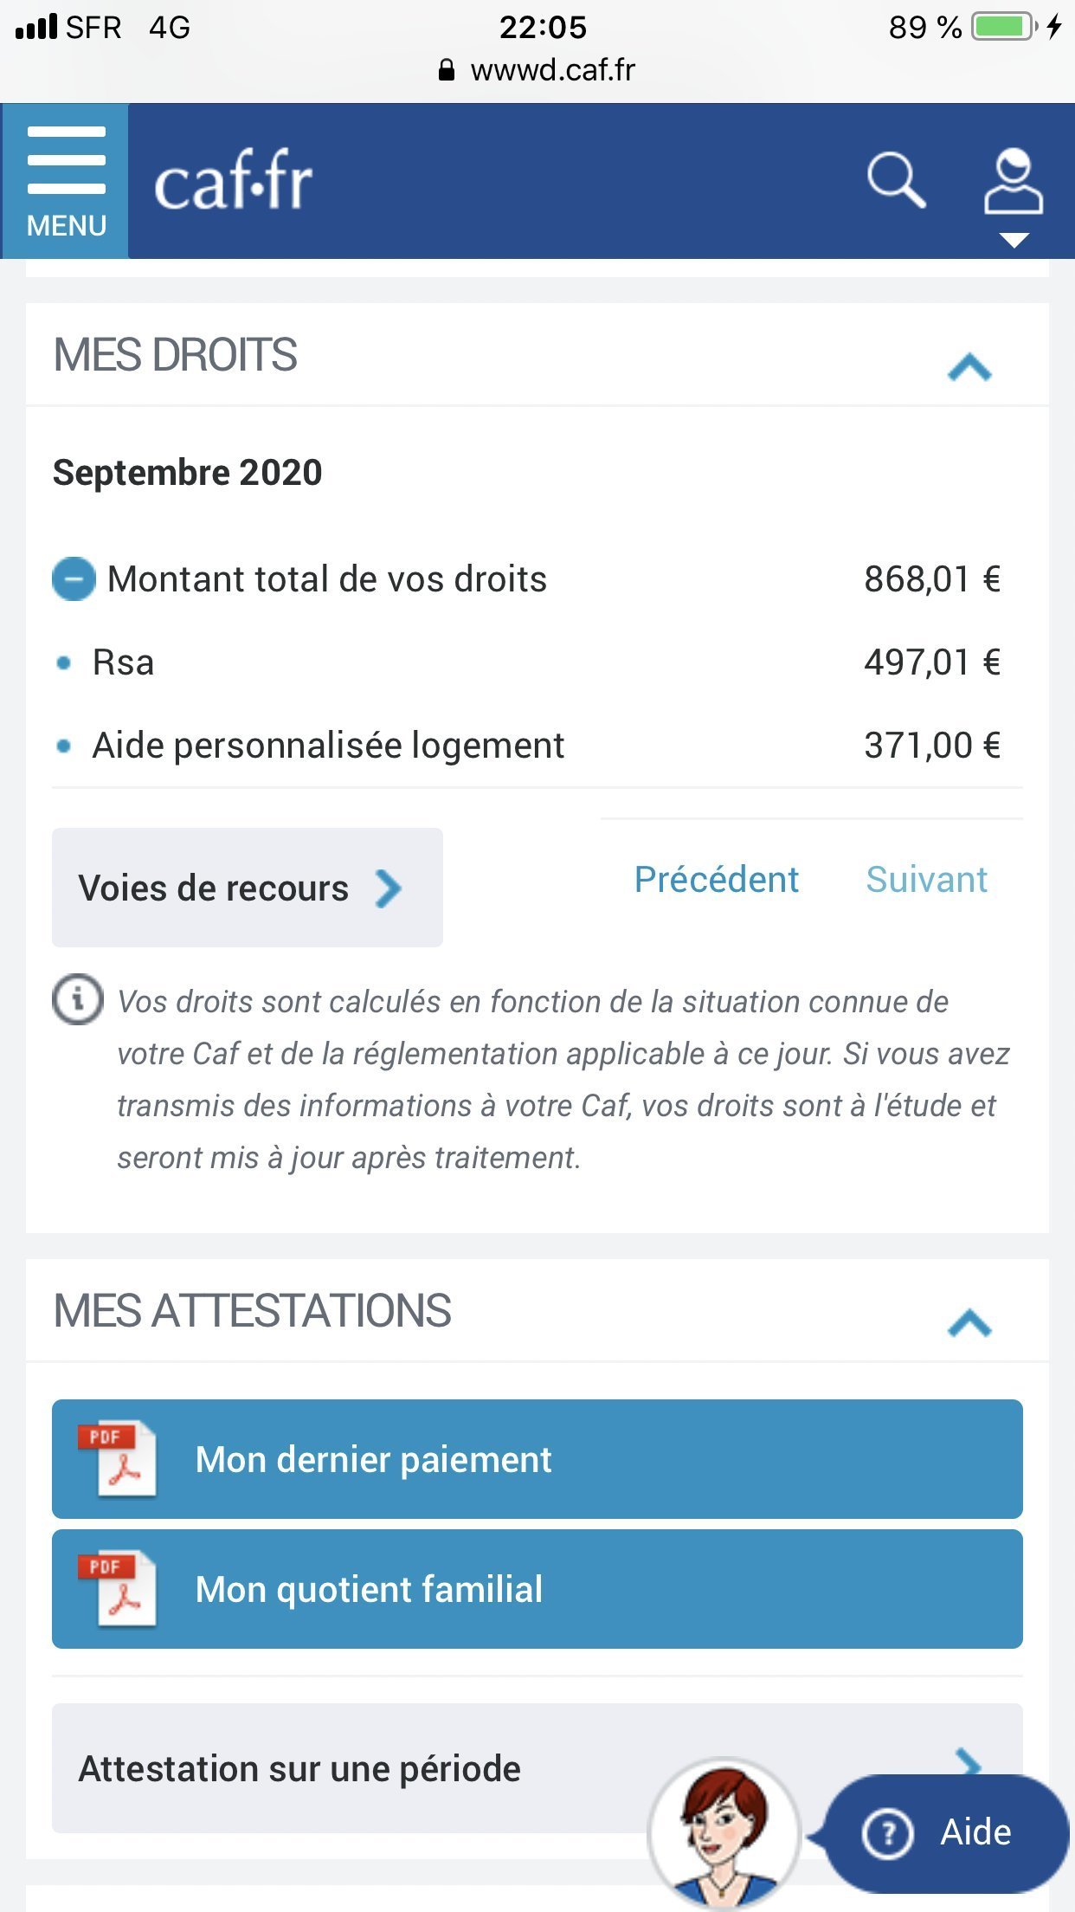Download Mon quotient familial attestation
Image resolution: width=1075 pixels, height=1912 pixels.
pyautogui.click(x=537, y=1589)
